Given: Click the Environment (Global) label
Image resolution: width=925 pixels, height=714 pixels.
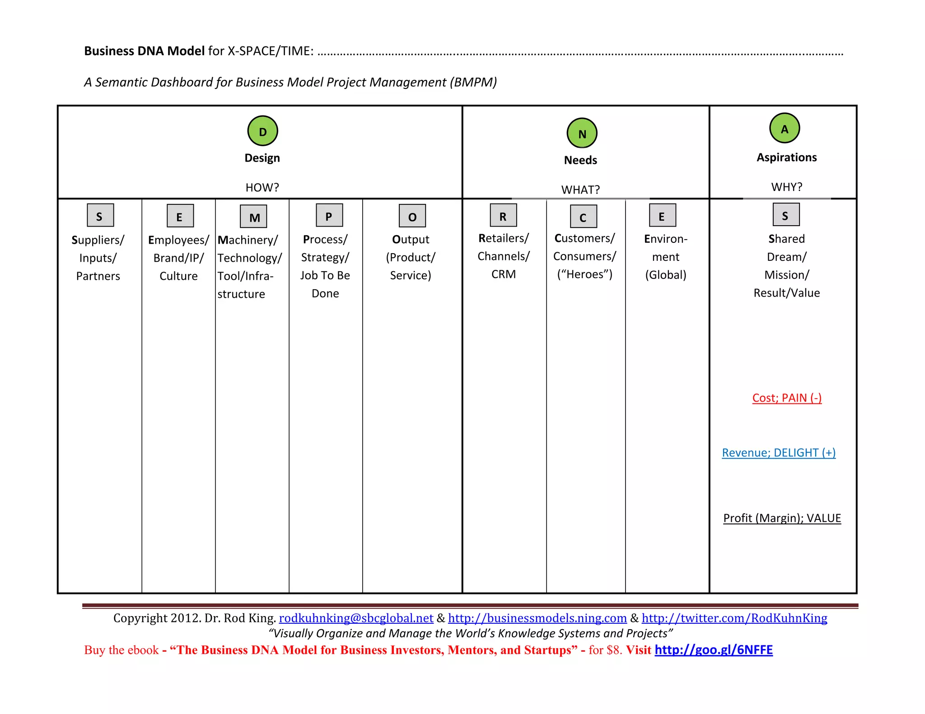Looking at the screenshot, I should pyautogui.click(x=666, y=257).
